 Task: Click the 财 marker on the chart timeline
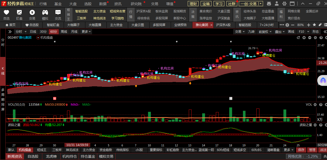(55, 98)
